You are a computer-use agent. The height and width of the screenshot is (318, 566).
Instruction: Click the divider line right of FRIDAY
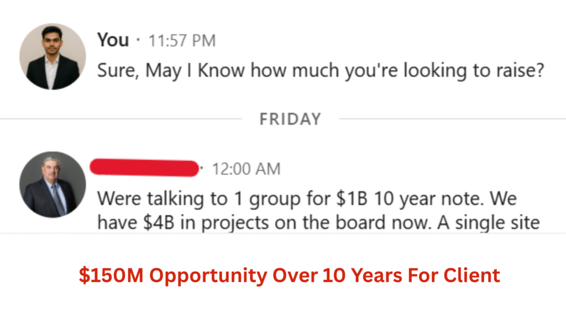(x=452, y=119)
